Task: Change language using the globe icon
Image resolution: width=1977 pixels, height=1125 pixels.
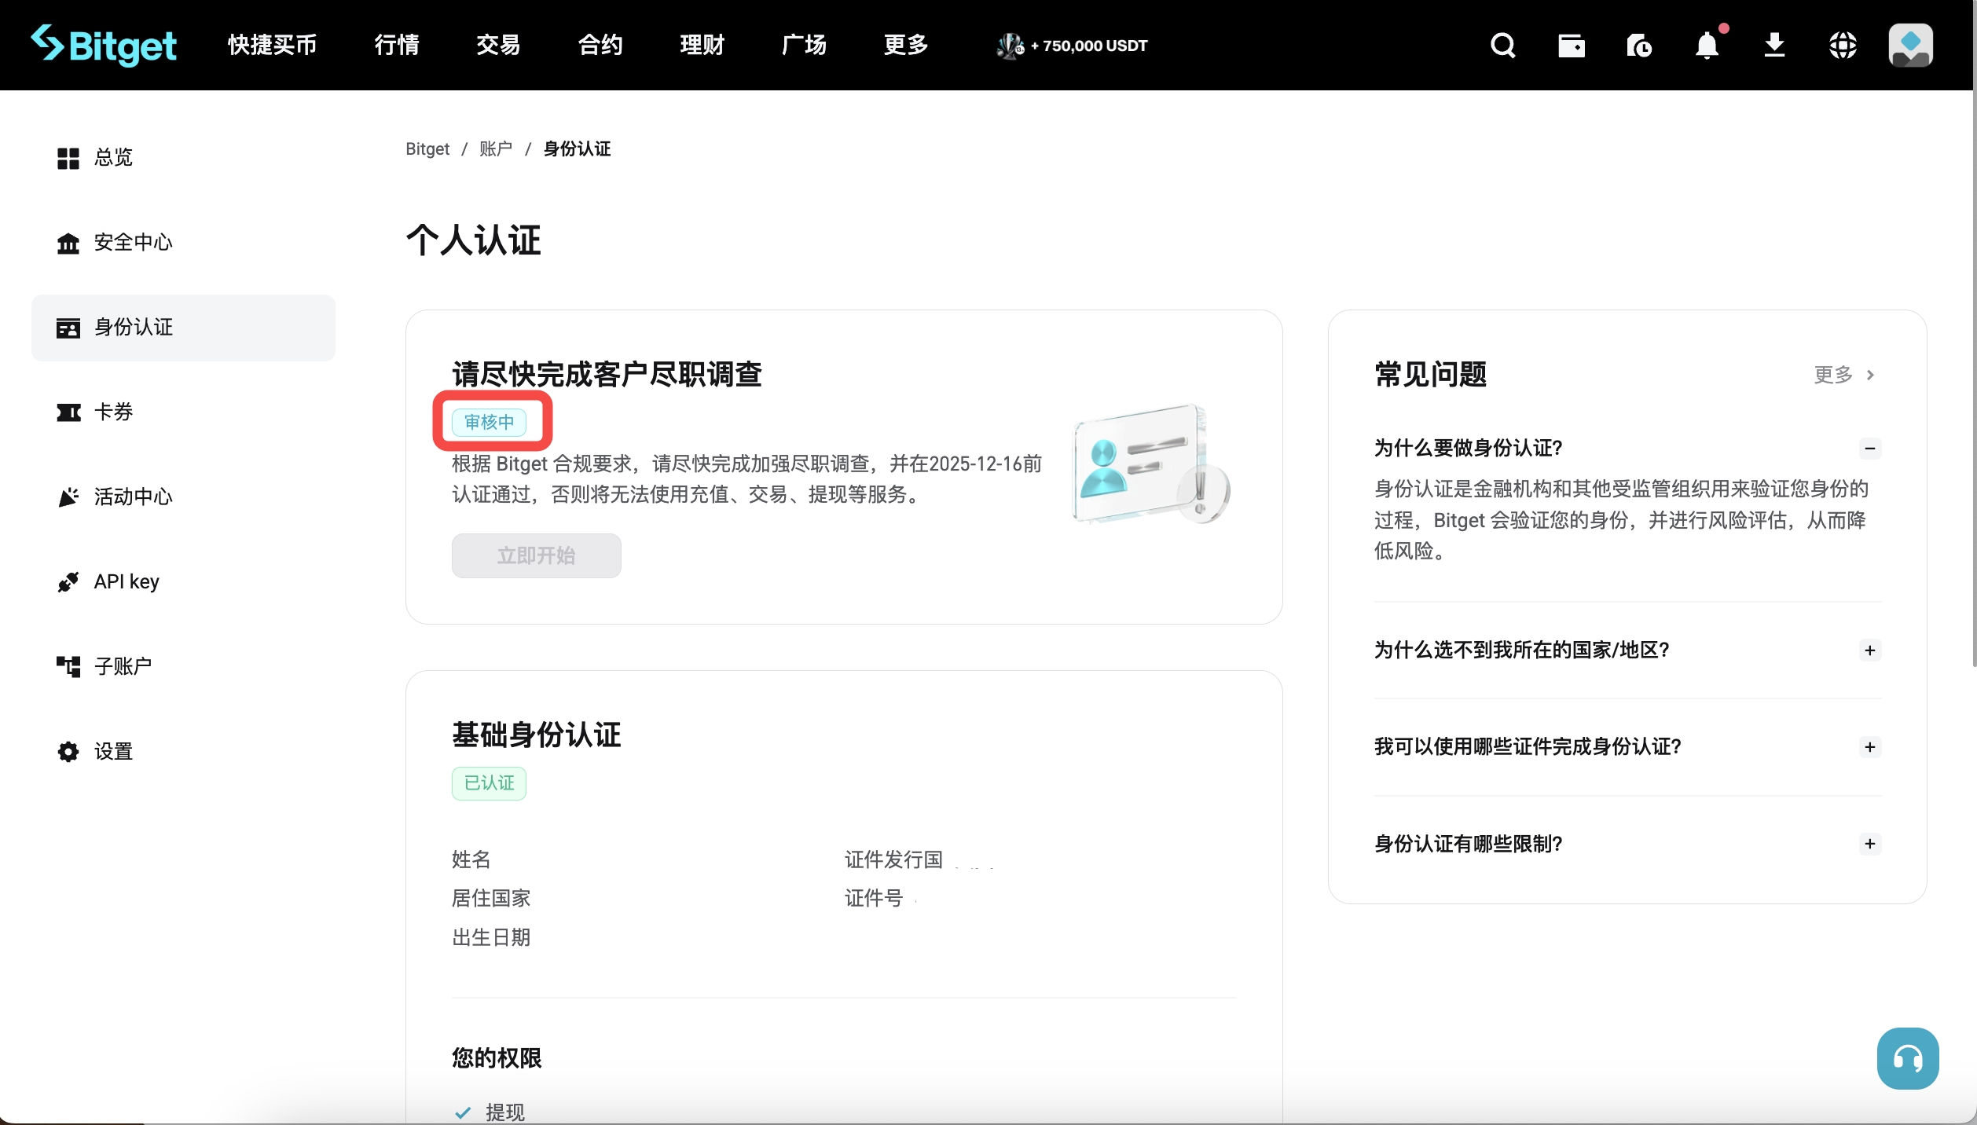Action: coord(1843,45)
